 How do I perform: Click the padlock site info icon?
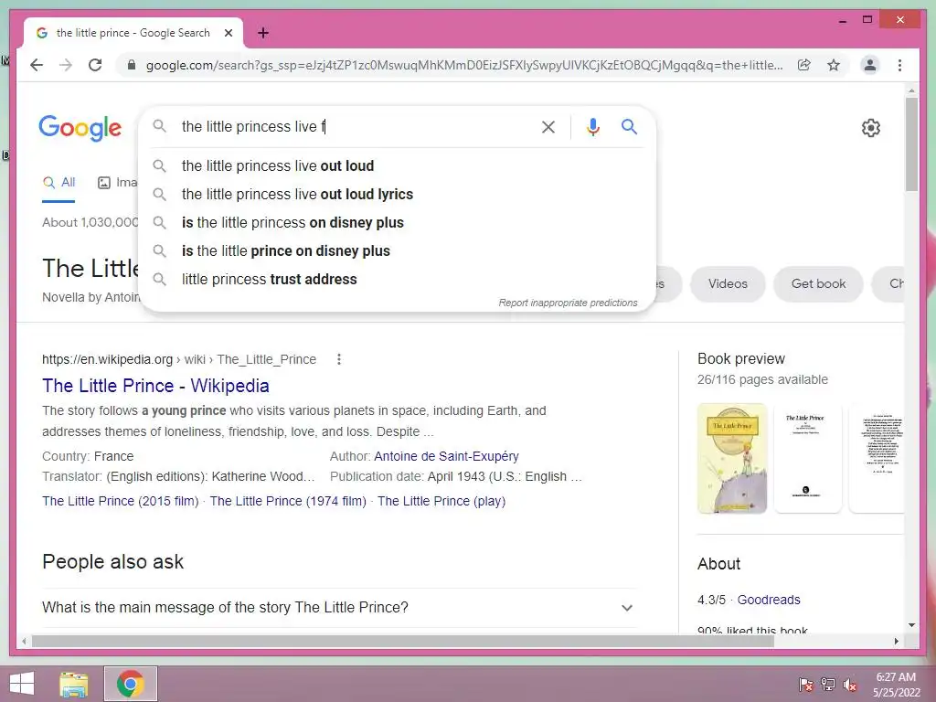click(x=132, y=65)
